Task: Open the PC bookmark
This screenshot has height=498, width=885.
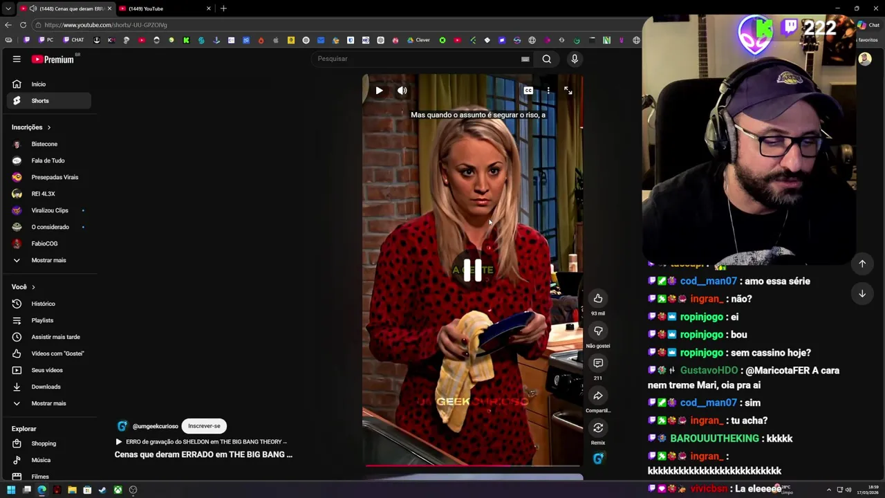Action: [x=46, y=40]
